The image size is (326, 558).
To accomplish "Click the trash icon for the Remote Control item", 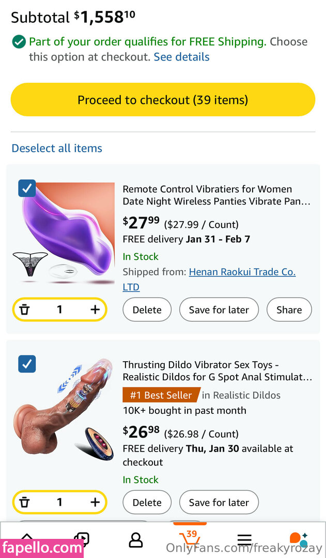I will (x=24, y=309).
